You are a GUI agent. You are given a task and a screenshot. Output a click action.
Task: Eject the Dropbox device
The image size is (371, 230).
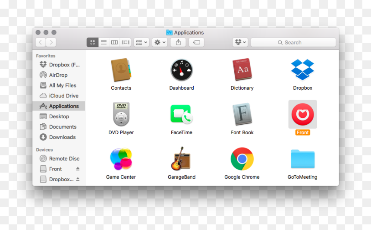pos(78,179)
